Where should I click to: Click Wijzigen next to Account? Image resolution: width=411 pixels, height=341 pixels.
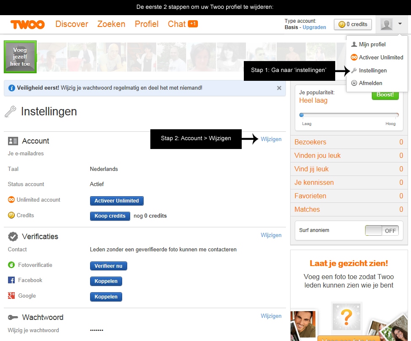click(x=271, y=139)
